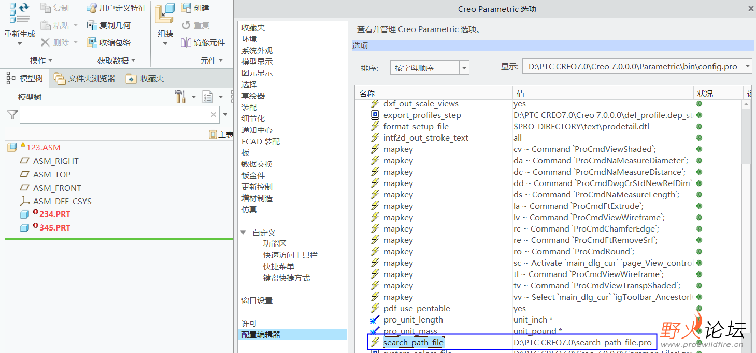Image resolution: width=756 pixels, height=353 pixels.
Task: Open the 窗口设置 category
Action: (257, 300)
